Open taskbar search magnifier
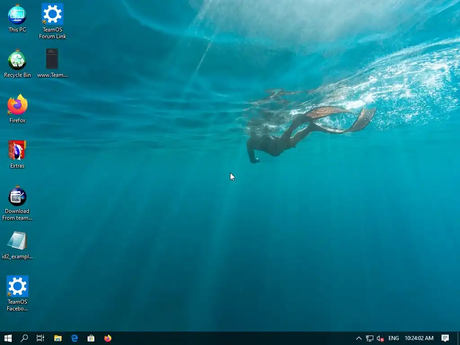This screenshot has width=460, height=345. click(x=24, y=338)
